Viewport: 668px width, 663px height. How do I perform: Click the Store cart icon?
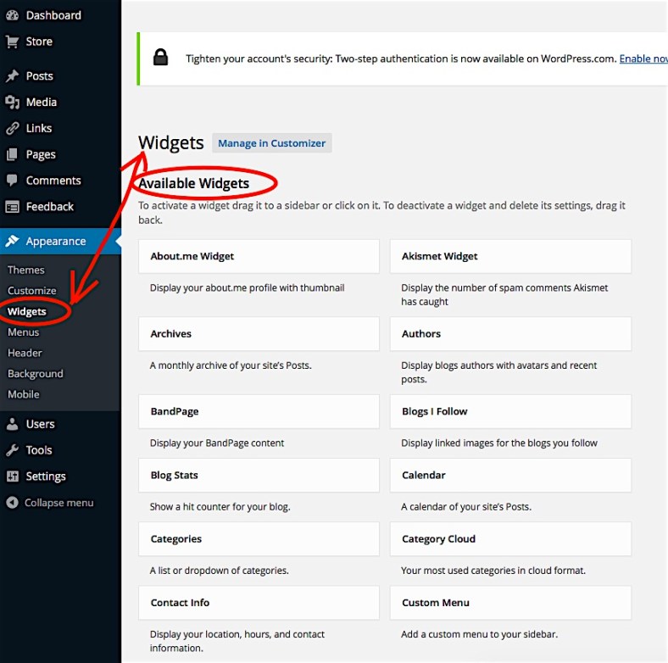pos(12,42)
